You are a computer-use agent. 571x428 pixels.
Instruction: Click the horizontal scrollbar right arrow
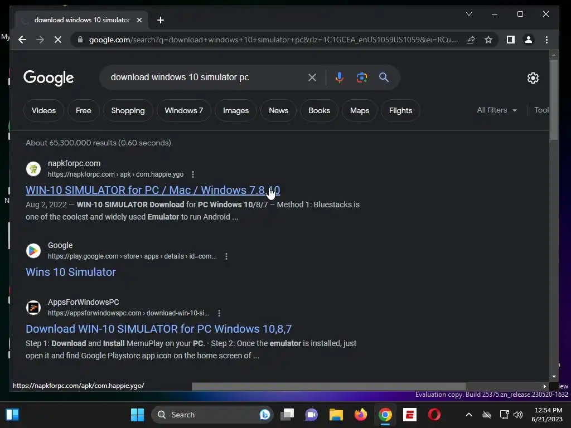[x=545, y=386]
